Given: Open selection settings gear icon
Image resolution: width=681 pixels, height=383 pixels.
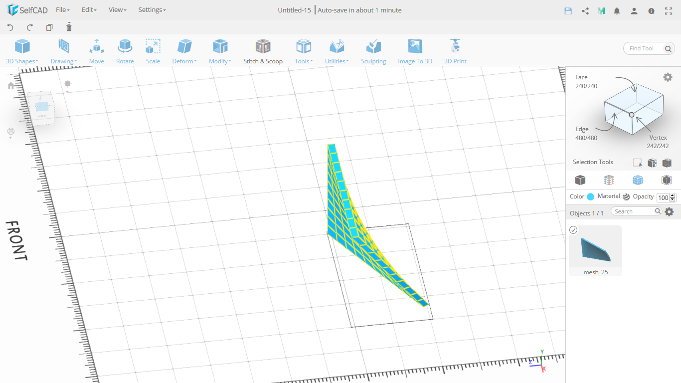Looking at the screenshot, I should click(668, 77).
